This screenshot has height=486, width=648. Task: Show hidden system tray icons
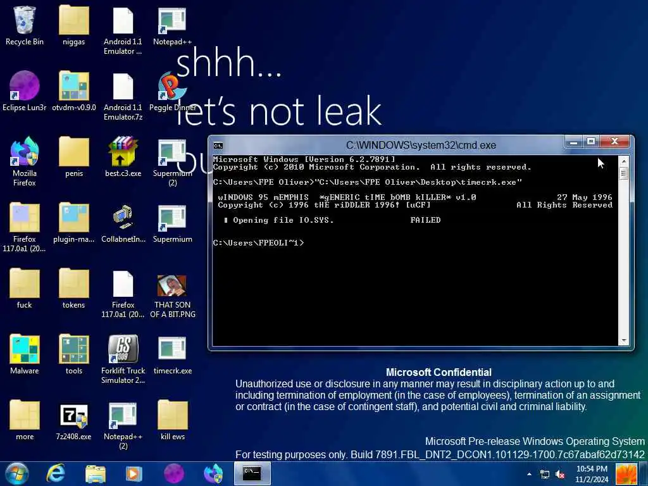coord(529,474)
